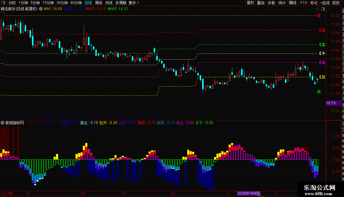The width and height of the screenshot is (344, 197).
Task: Switch to the 月线 monthly chart tab
Action: click(x=109, y=3)
